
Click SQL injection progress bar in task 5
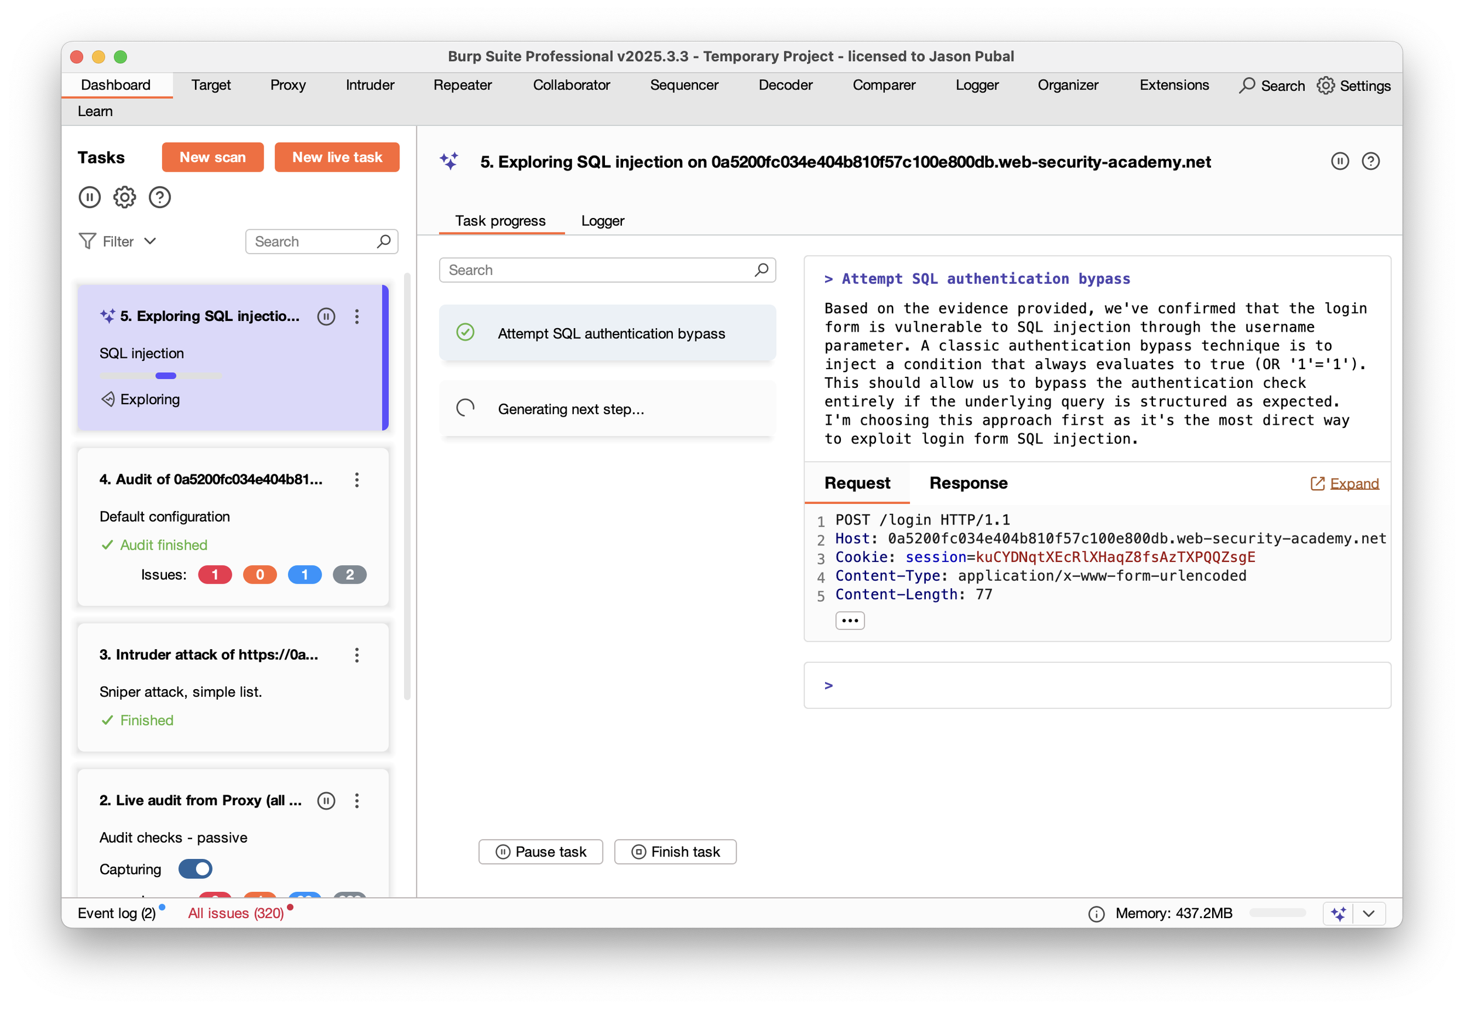(x=161, y=376)
